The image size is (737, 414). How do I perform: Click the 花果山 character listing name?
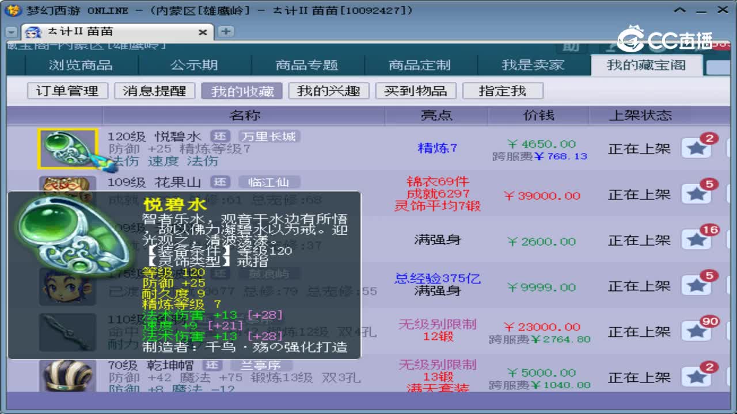pos(178,182)
